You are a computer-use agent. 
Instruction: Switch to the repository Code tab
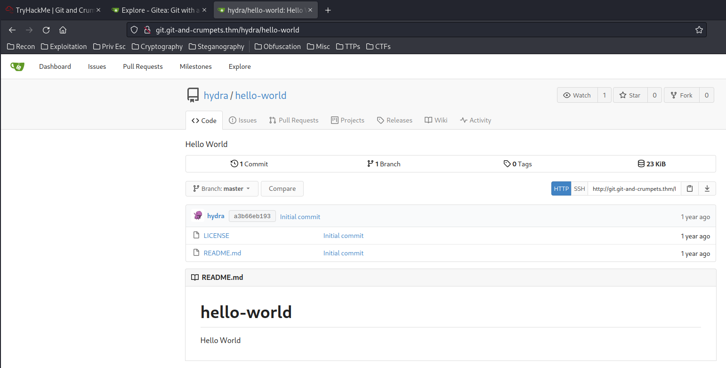pyautogui.click(x=204, y=121)
